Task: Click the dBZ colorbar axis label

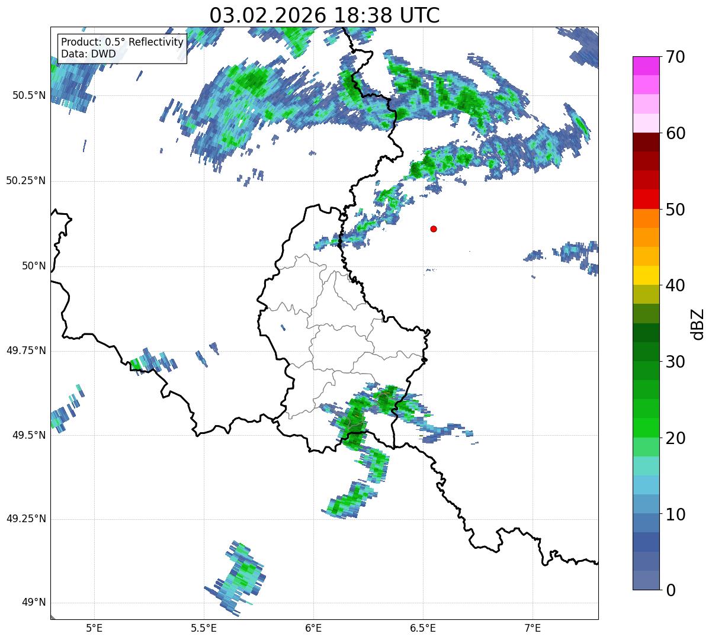Action: point(698,324)
